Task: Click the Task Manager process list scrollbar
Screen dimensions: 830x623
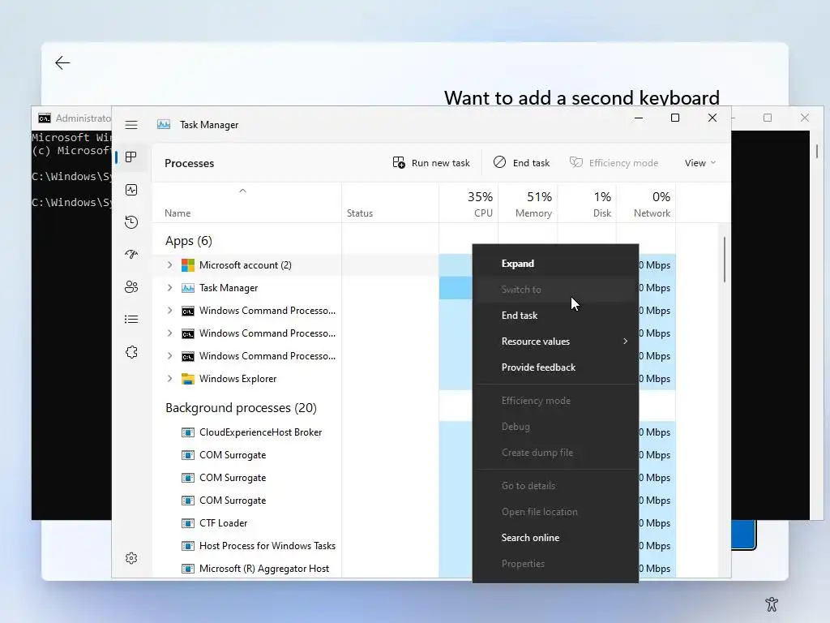Action: pyautogui.click(x=724, y=260)
